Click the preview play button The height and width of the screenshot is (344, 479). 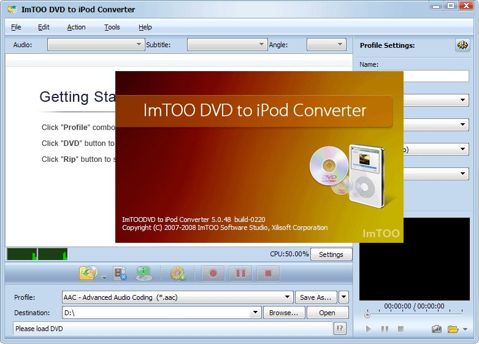pos(369,329)
